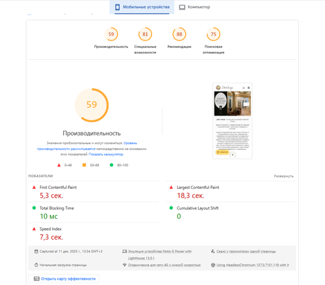Open the Сеанс с просмотром одной страницы link
The width and height of the screenshot is (325, 285).
pyautogui.click(x=246, y=251)
